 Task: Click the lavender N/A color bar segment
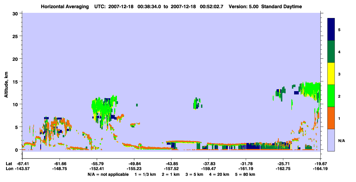click(331, 140)
